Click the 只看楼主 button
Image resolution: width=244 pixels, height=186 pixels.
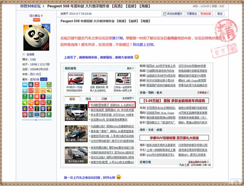coord(192,14)
